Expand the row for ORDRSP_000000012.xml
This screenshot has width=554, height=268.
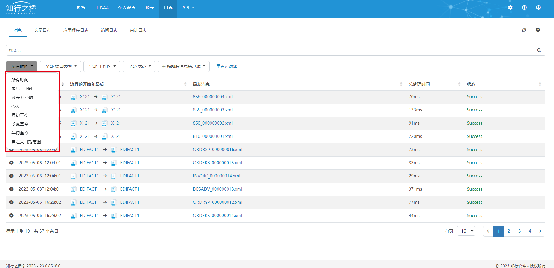click(11, 202)
